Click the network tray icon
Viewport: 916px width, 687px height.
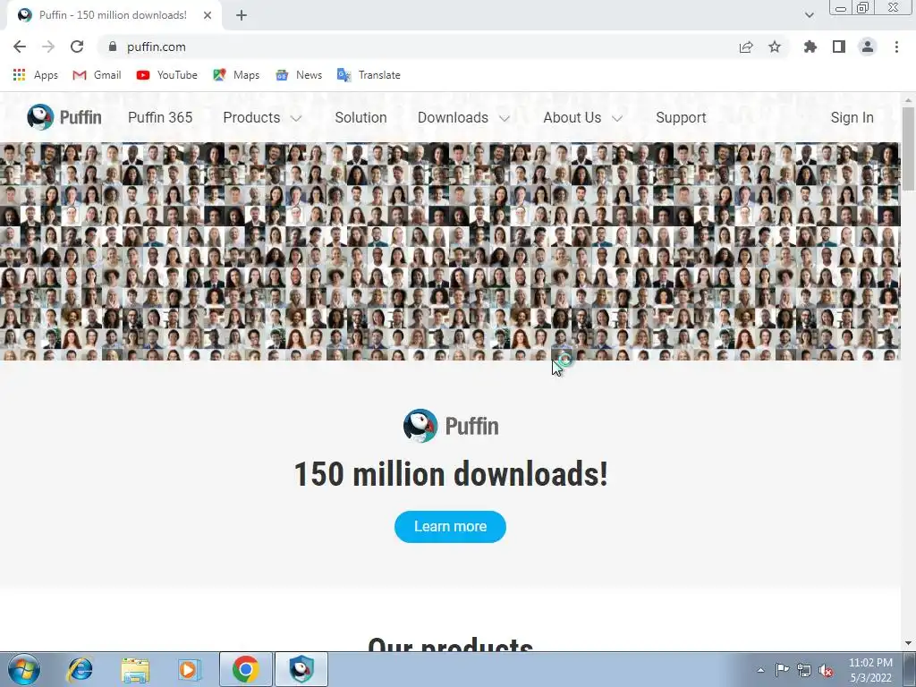(x=804, y=670)
